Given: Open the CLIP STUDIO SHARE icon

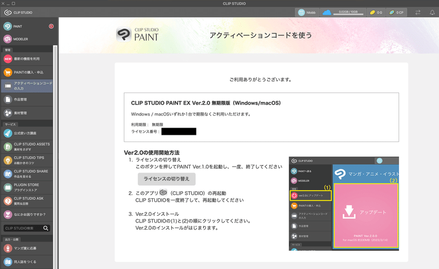Looking at the screenshot, I should click(x=8, y=174).
